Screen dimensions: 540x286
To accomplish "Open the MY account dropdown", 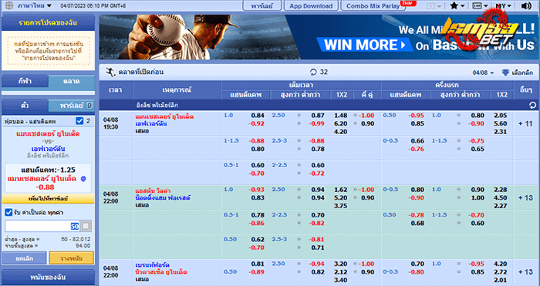I will pyautogui.click(x=503, y=6).
